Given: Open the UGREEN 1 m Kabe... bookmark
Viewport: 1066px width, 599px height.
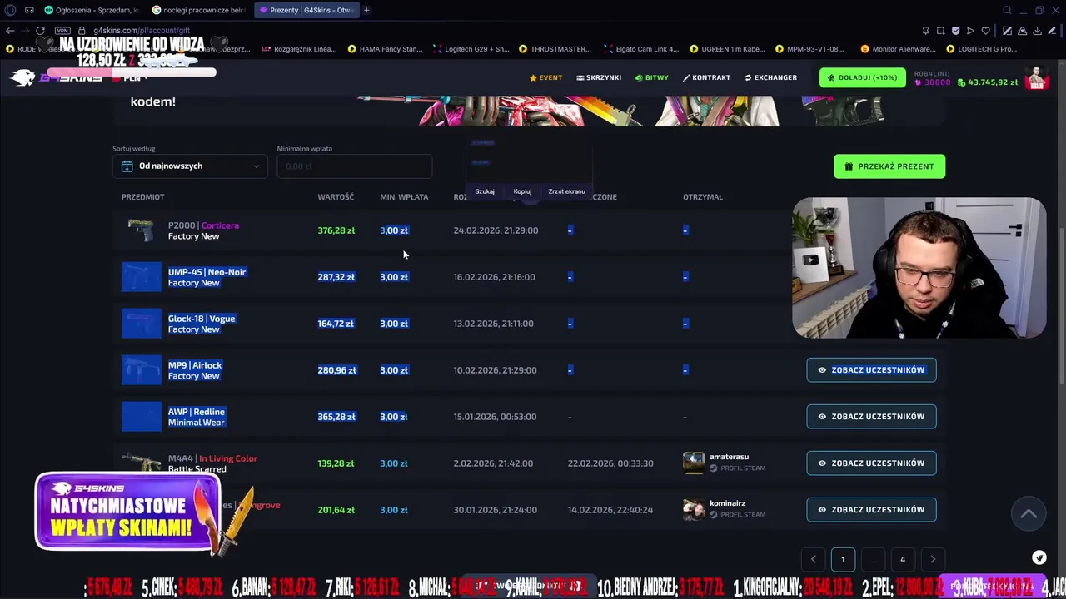Looking at the screenshot, I should (727, 49).
